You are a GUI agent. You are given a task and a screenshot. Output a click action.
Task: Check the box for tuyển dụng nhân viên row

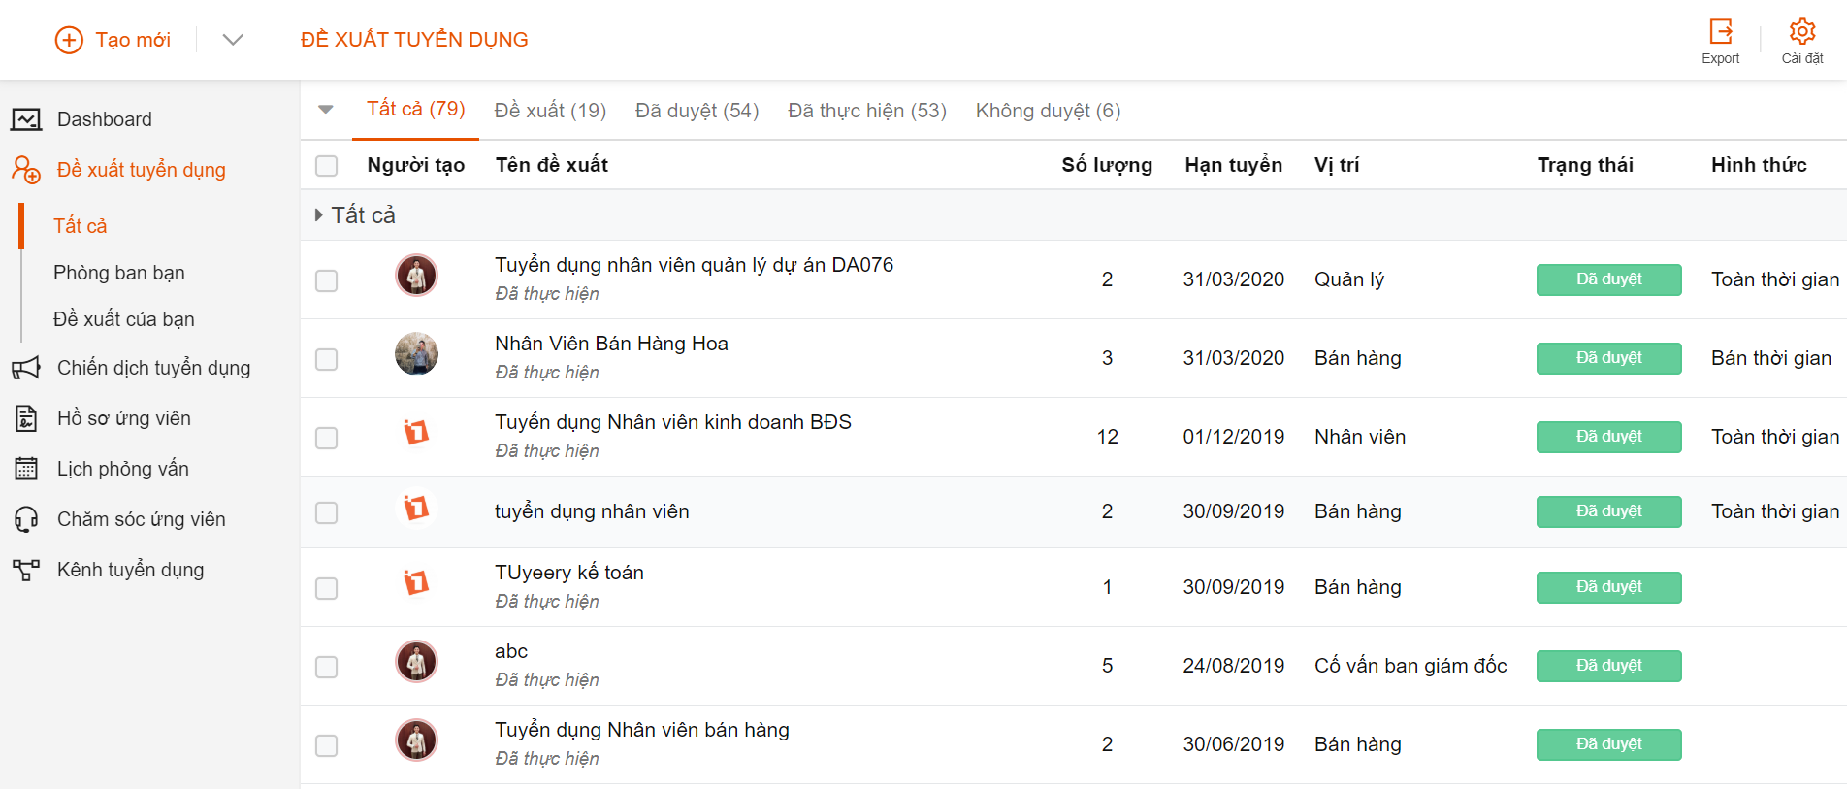tap(327, 512)
